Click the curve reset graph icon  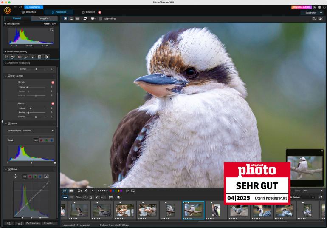coord(46,177)
